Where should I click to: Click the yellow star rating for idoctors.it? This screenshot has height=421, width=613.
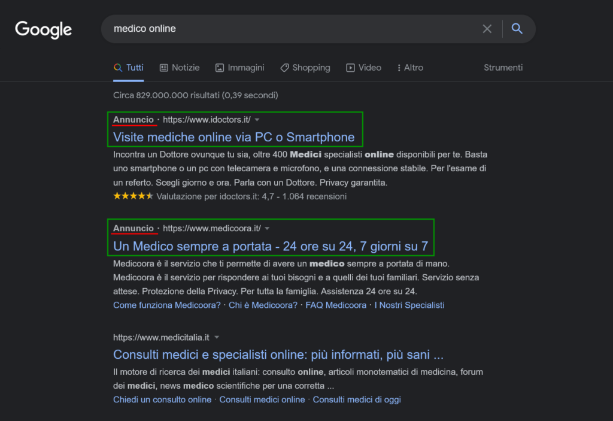pyautogui.click(x=133, y=196)
